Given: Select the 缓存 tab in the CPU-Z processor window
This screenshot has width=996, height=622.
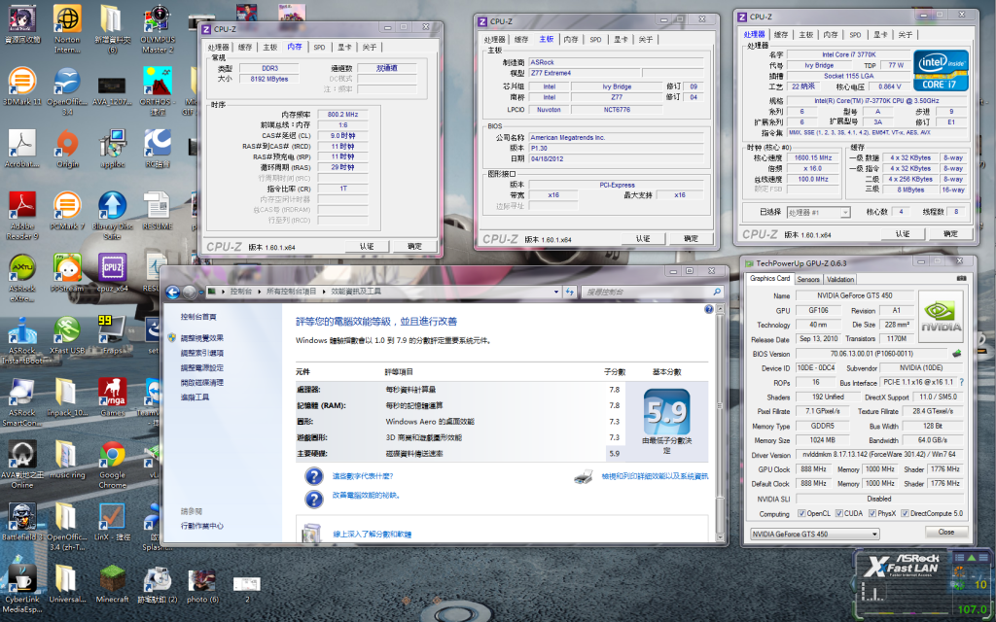Looking at the screenshot, I should (x=781, y=34).
